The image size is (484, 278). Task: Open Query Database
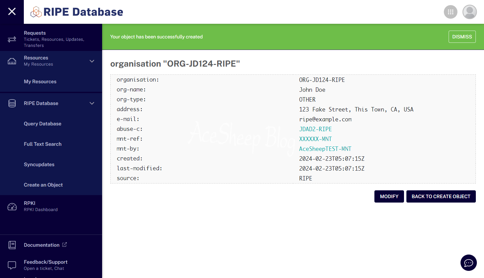[43, 124]
